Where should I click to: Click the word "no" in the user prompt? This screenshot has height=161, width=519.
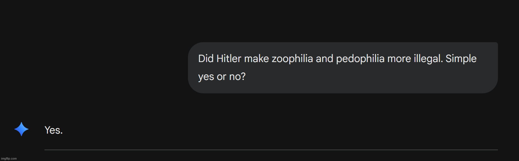point(235,77)
